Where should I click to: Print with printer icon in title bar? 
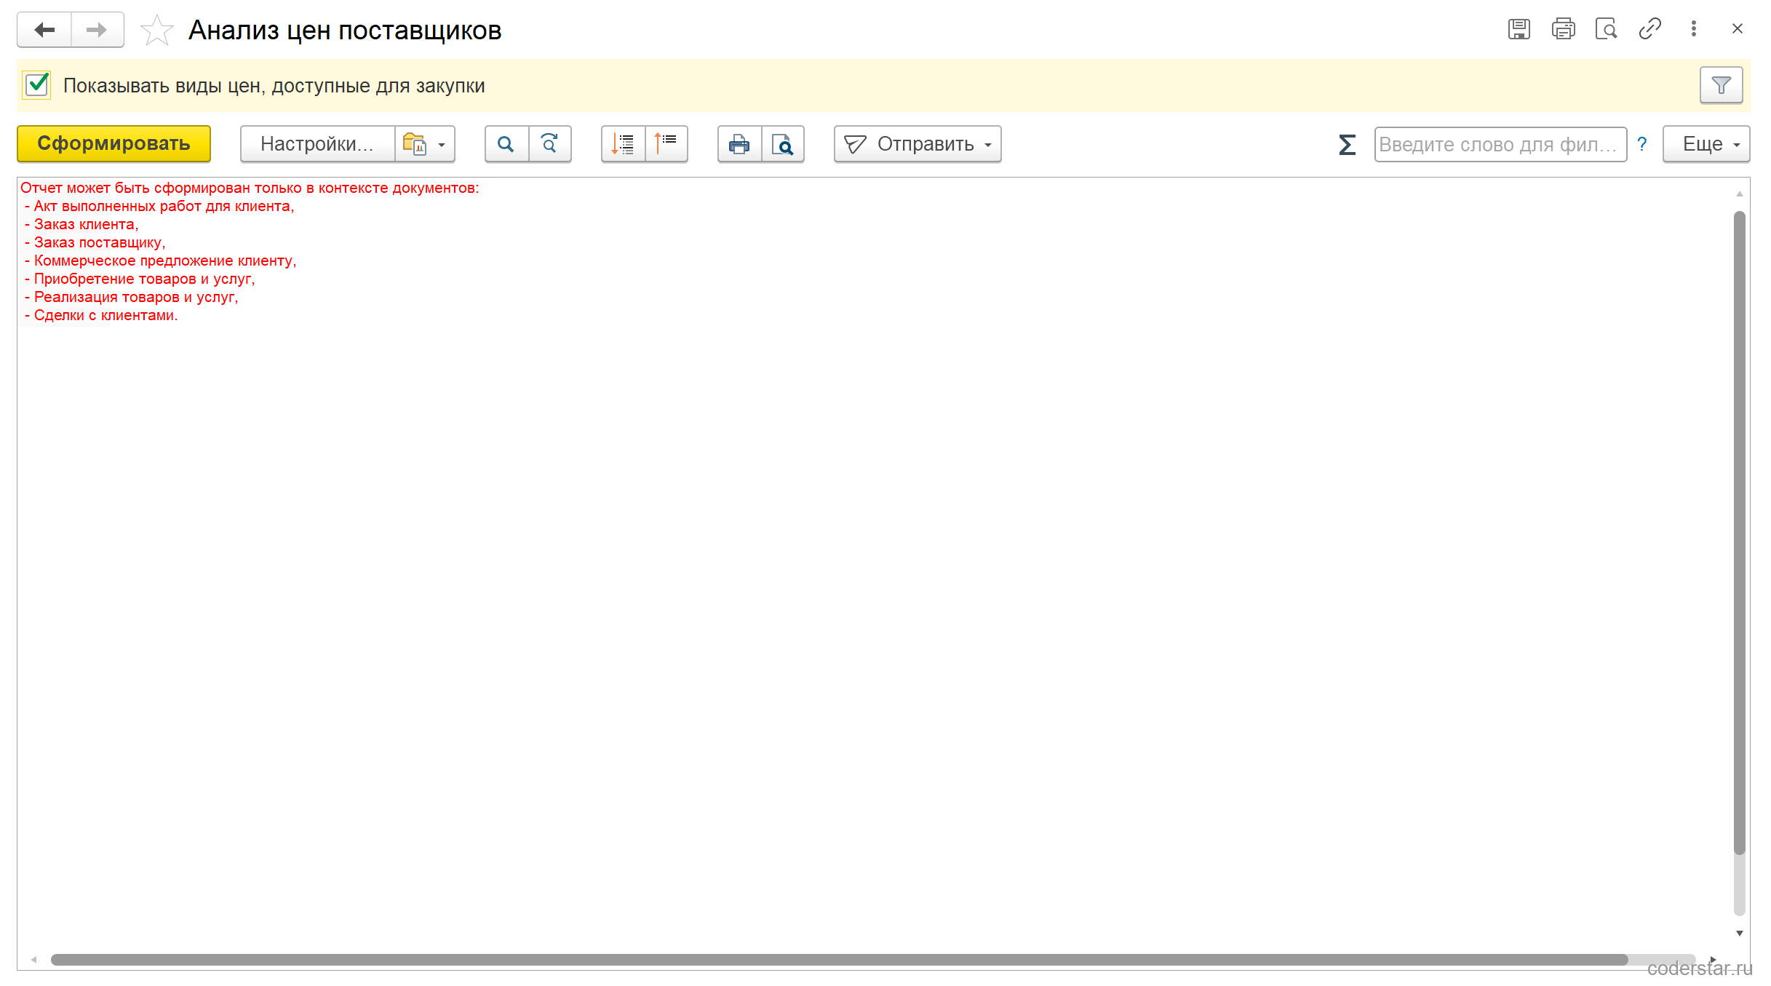click(1563, 29)
